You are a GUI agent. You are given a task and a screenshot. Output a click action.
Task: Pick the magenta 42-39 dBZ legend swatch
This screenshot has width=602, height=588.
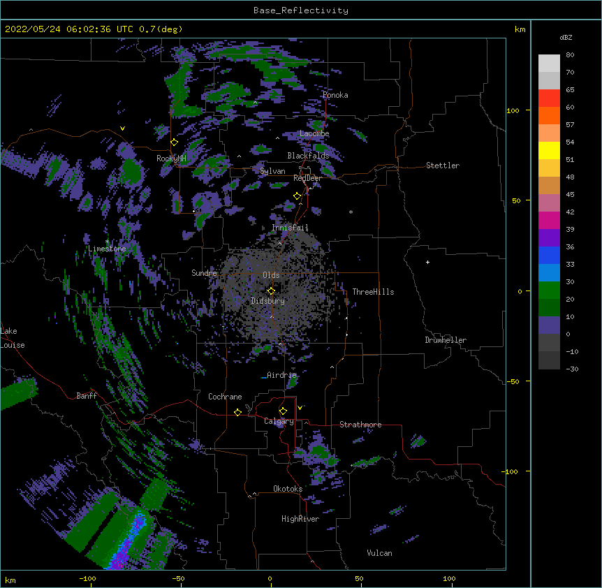549,221
